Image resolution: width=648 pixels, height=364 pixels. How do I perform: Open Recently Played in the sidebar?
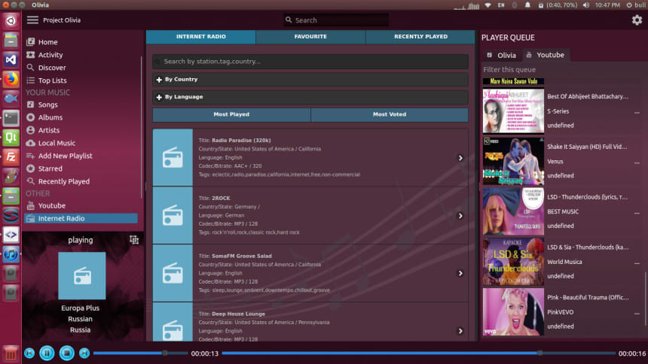tap(63, 181)
